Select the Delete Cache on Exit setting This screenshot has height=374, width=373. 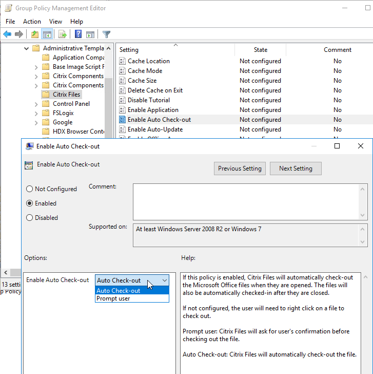point(245,90)
